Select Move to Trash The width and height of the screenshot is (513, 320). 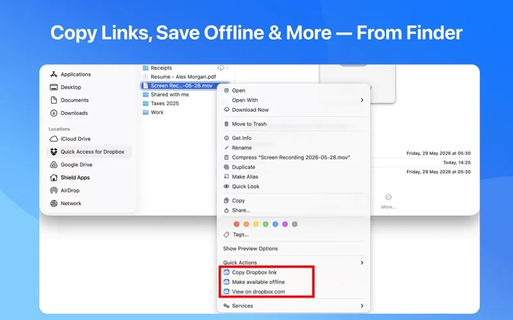[294, 124]
